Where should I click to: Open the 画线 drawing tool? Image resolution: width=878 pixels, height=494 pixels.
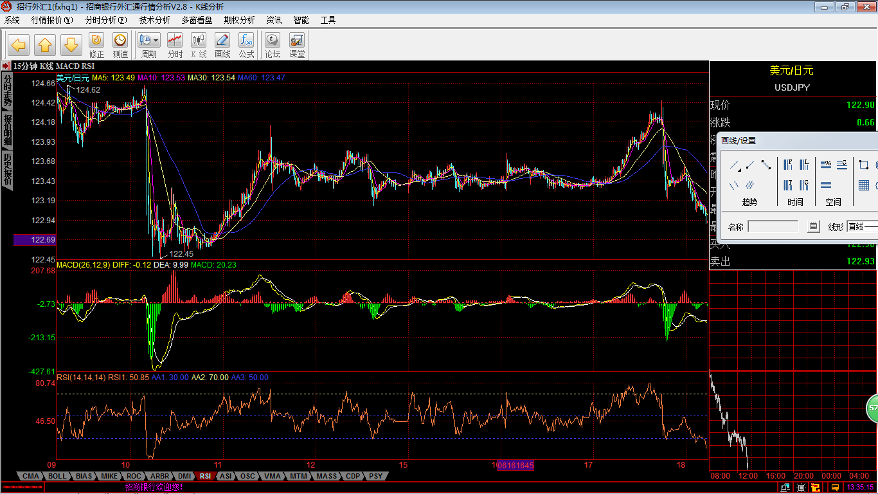[x=222, y=46]
